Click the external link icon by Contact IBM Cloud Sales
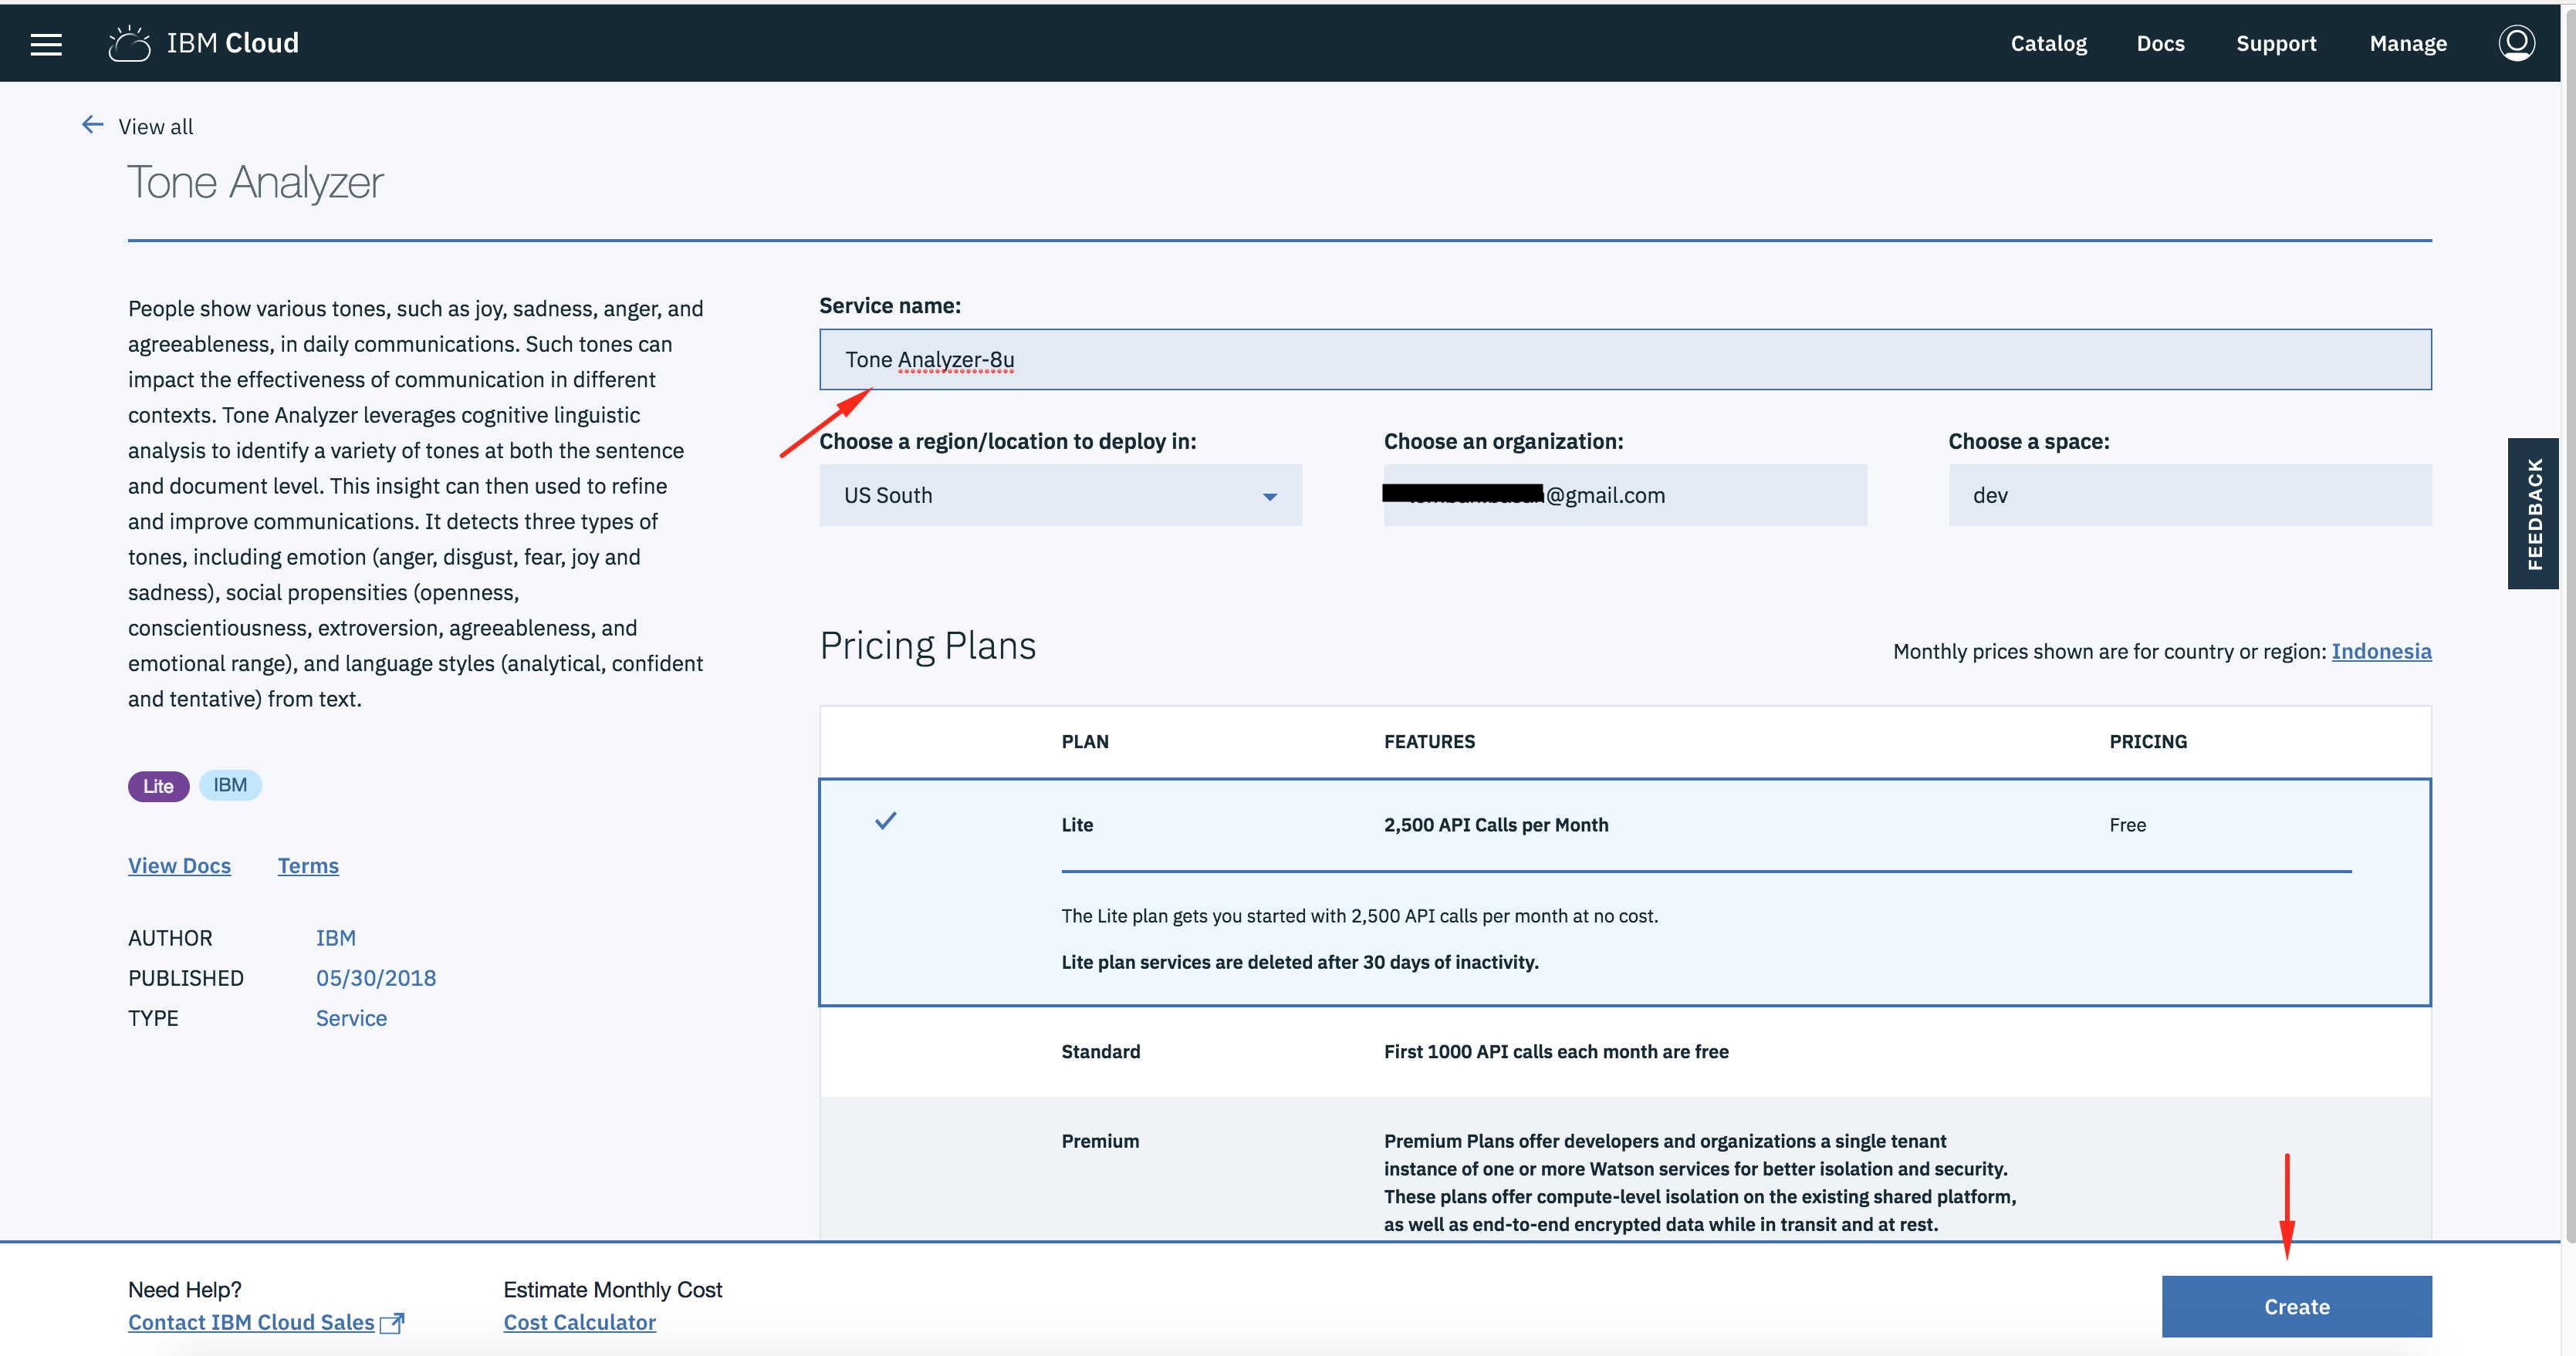 [x=392, y=1323]
